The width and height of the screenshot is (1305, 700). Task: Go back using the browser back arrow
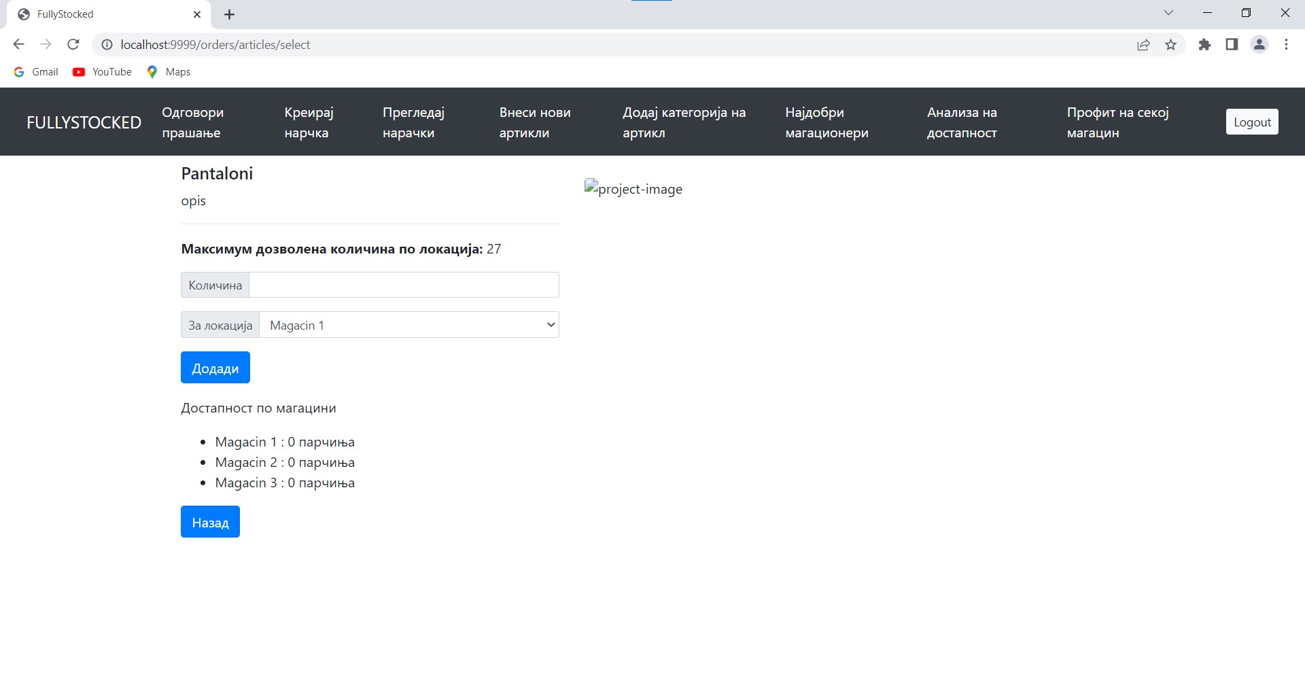[x=18, y=45]
